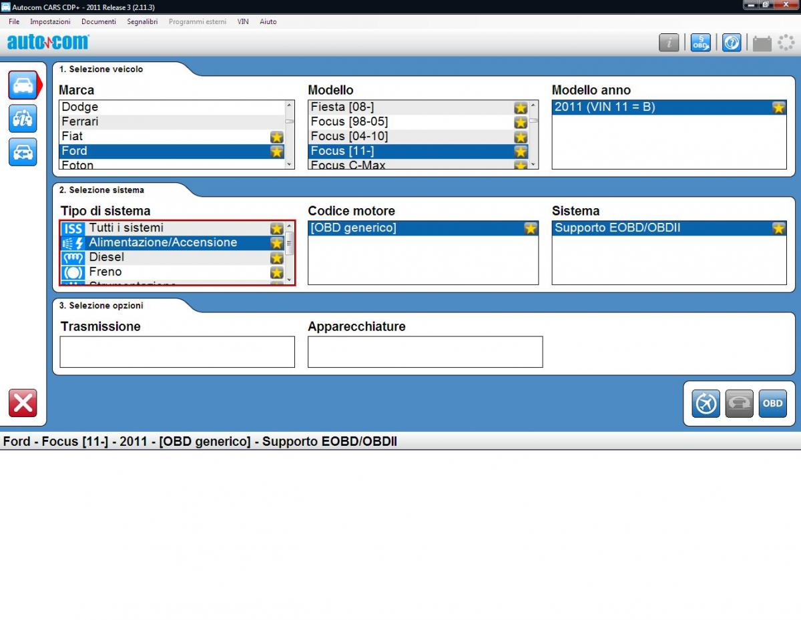
Task: Click the empty Trasmissione list box
Action: point(177,352)
